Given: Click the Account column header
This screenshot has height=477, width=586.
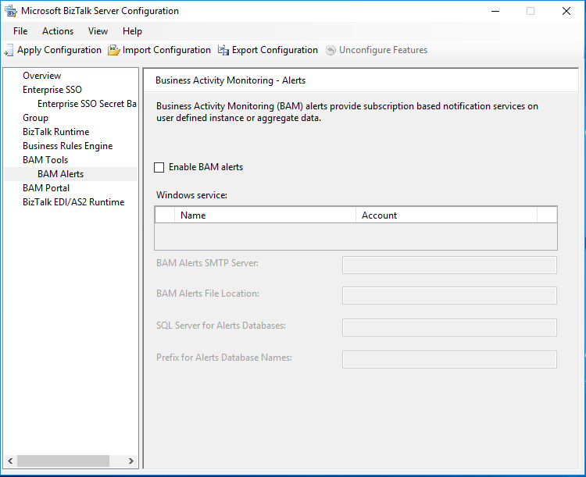Looking at the screenshot, I should click(447, 215).
